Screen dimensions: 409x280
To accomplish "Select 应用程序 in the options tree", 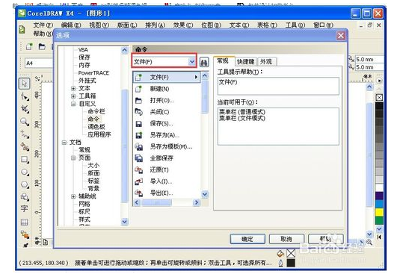I will pos(99,134).
